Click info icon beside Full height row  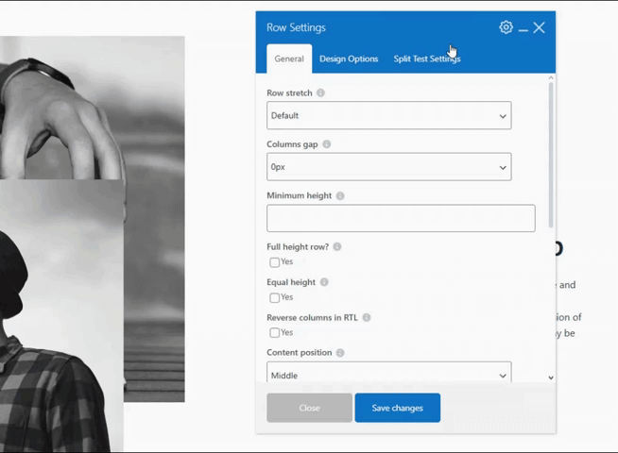point(337,246)
